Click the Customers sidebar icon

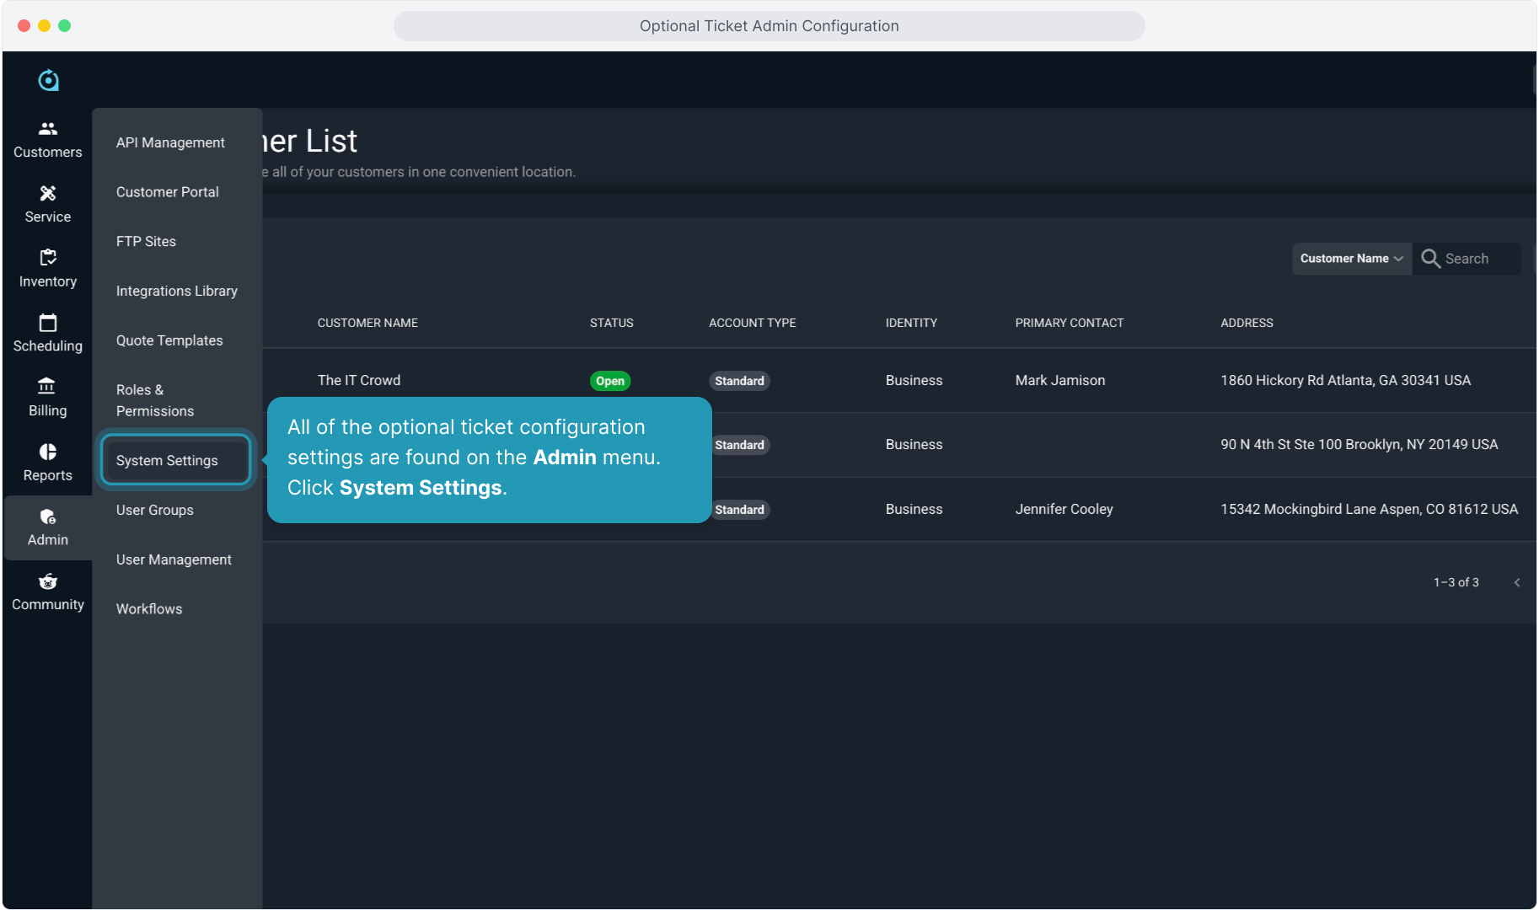tap(48, 129)
